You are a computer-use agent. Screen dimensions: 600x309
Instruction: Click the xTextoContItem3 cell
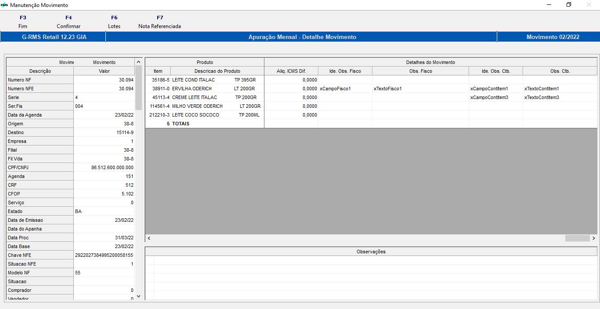click(560, 97)
